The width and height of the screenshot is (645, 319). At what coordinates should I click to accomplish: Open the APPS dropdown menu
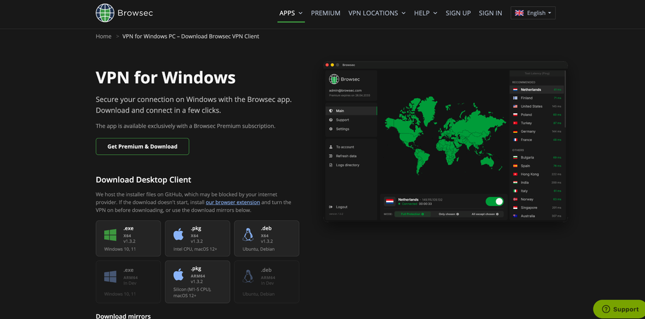tap(291, 13)
